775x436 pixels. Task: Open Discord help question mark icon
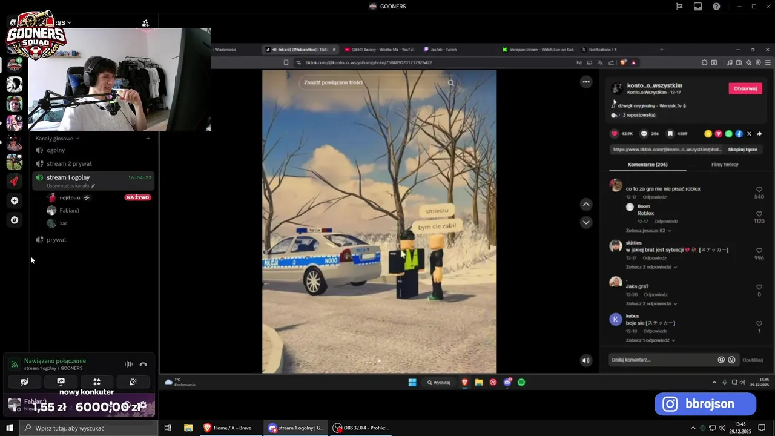717,7
